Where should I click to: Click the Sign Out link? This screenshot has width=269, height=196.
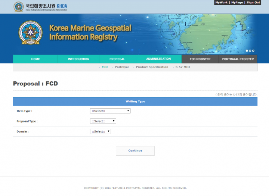point(253,3)
